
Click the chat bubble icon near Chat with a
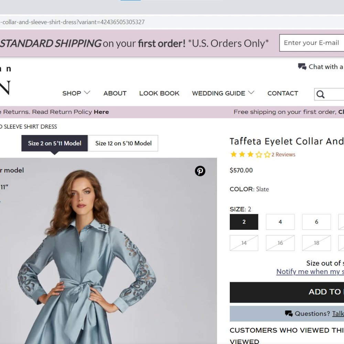(x=302, y=66)
